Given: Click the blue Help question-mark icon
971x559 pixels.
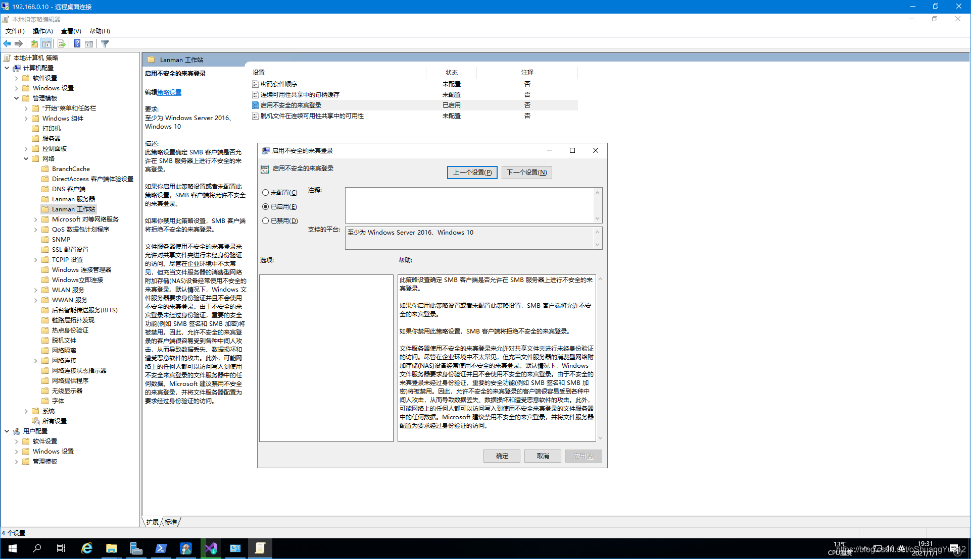Looking at the screenshot, I should point(77,44).
